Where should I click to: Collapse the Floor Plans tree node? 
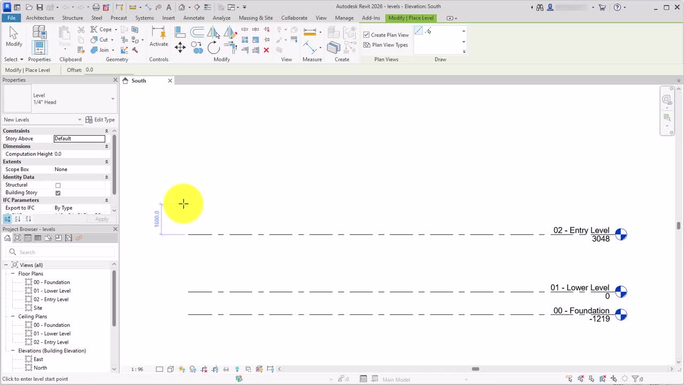[13, 274]
